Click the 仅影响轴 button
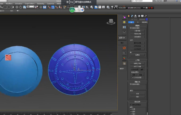Screen dimensions: 181x115 [x=137, y=30]
